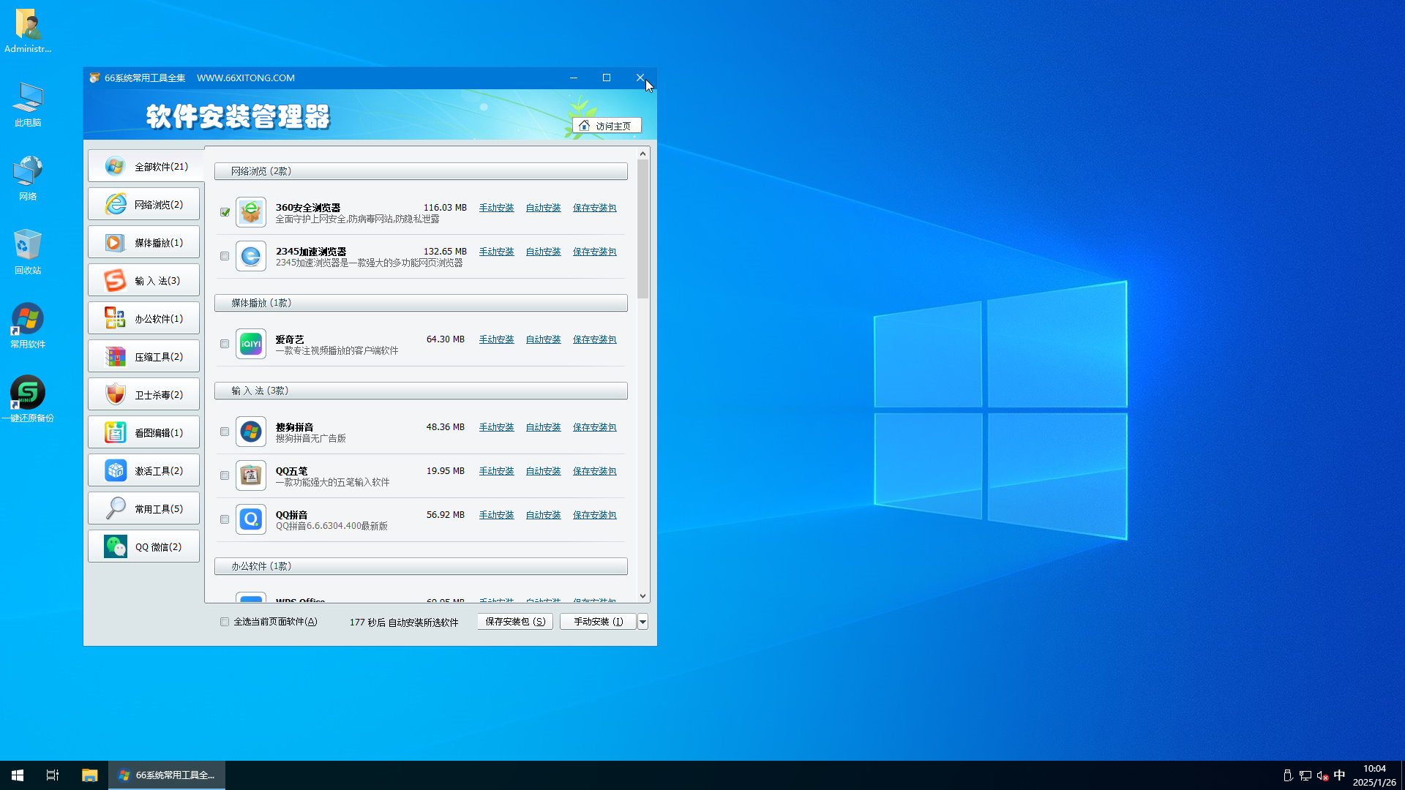Click 保存安装包 link for 2345加速浏览器
Viewport: 1405px width, 790px height.
coord(594,252)
